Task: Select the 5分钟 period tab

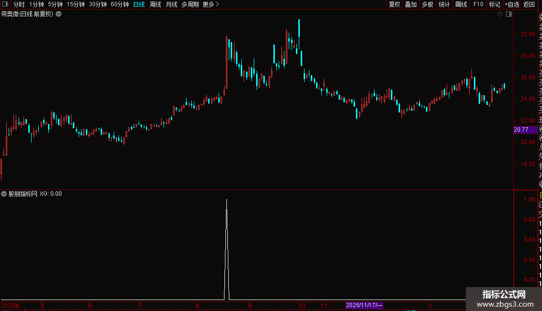Action: click(55, 4)
